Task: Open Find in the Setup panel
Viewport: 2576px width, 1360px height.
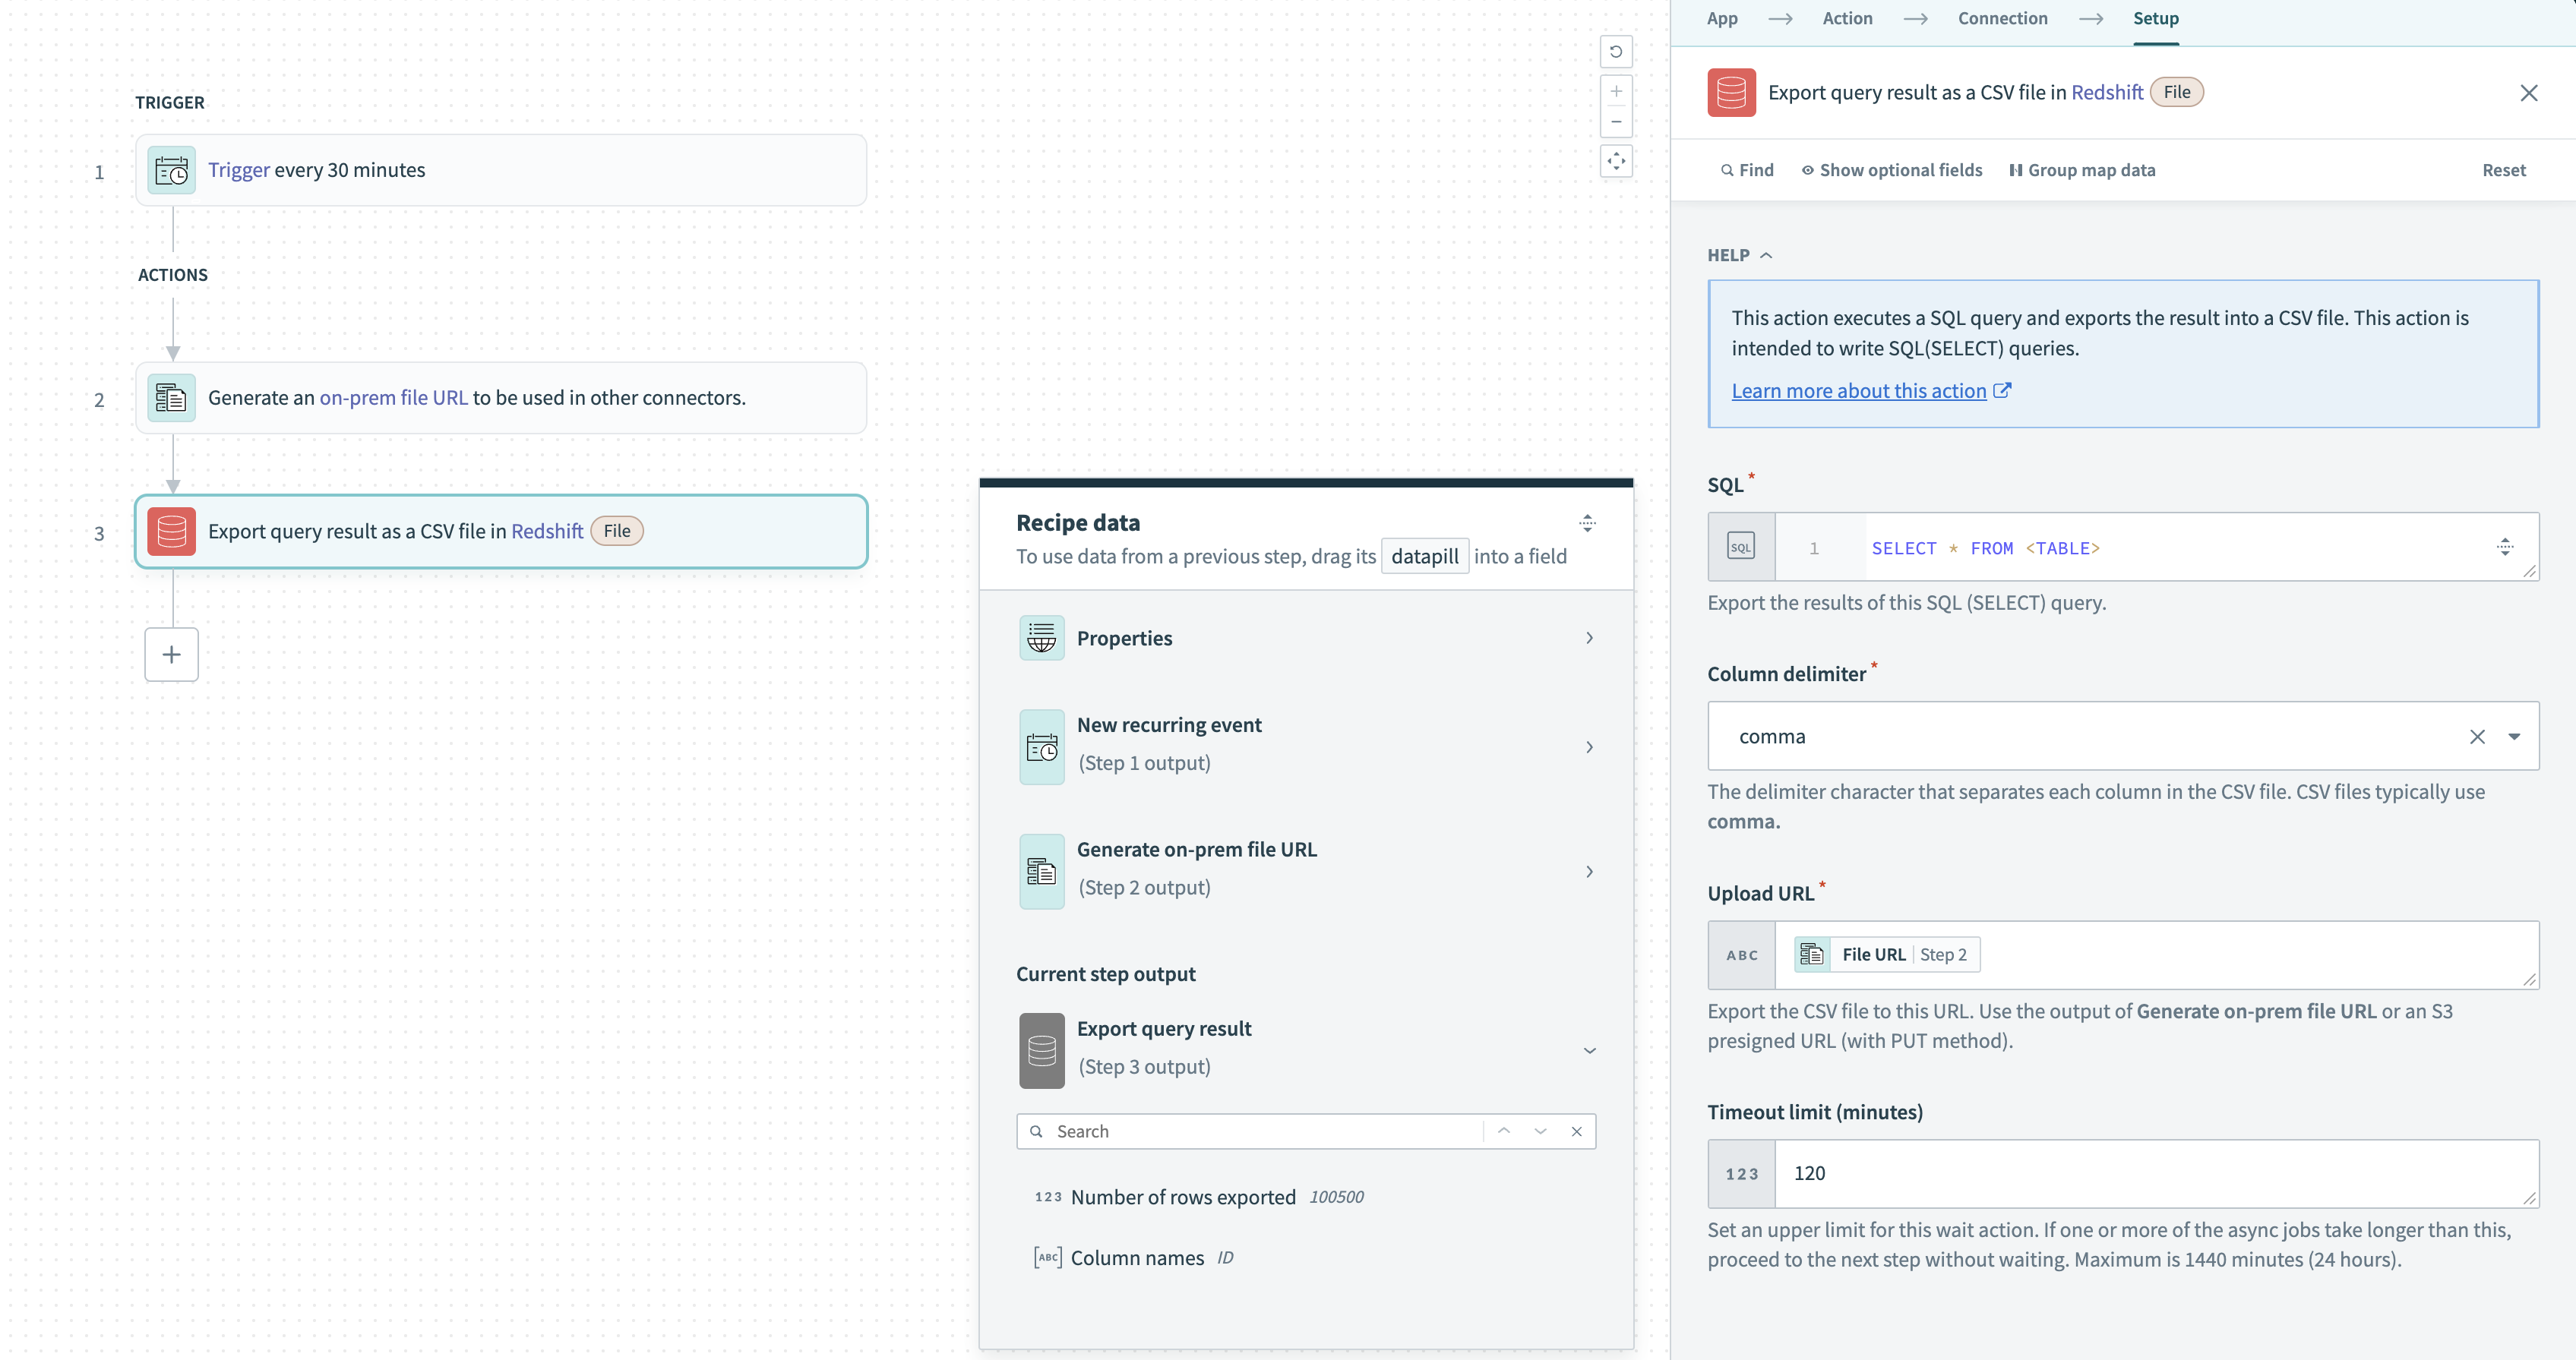Action: coord(1746,169)
